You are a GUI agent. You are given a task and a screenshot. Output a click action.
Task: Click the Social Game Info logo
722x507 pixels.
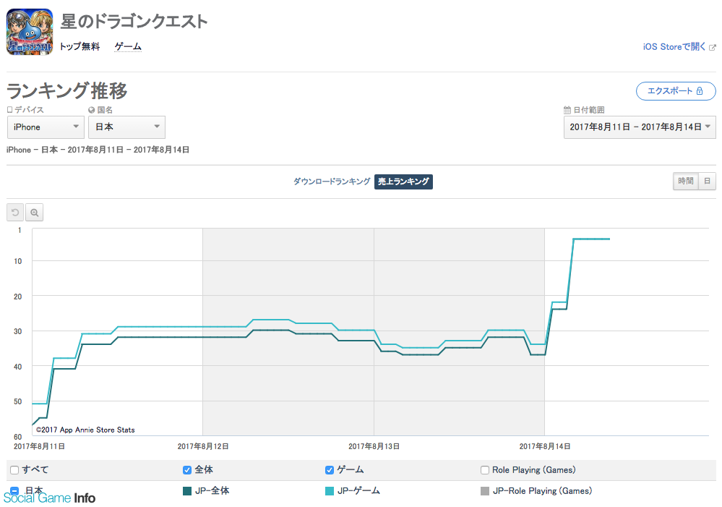point(49,498)
